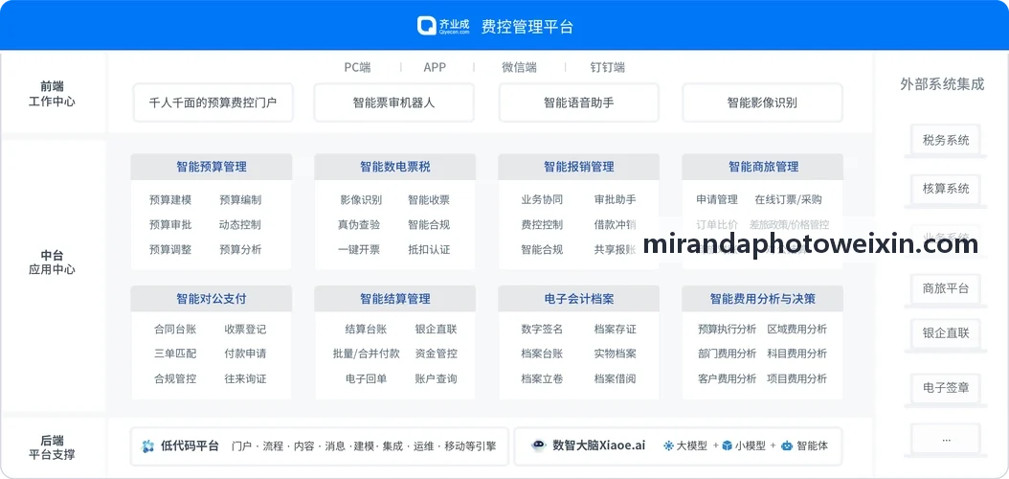Click 结算台账

tap(366, 330)
